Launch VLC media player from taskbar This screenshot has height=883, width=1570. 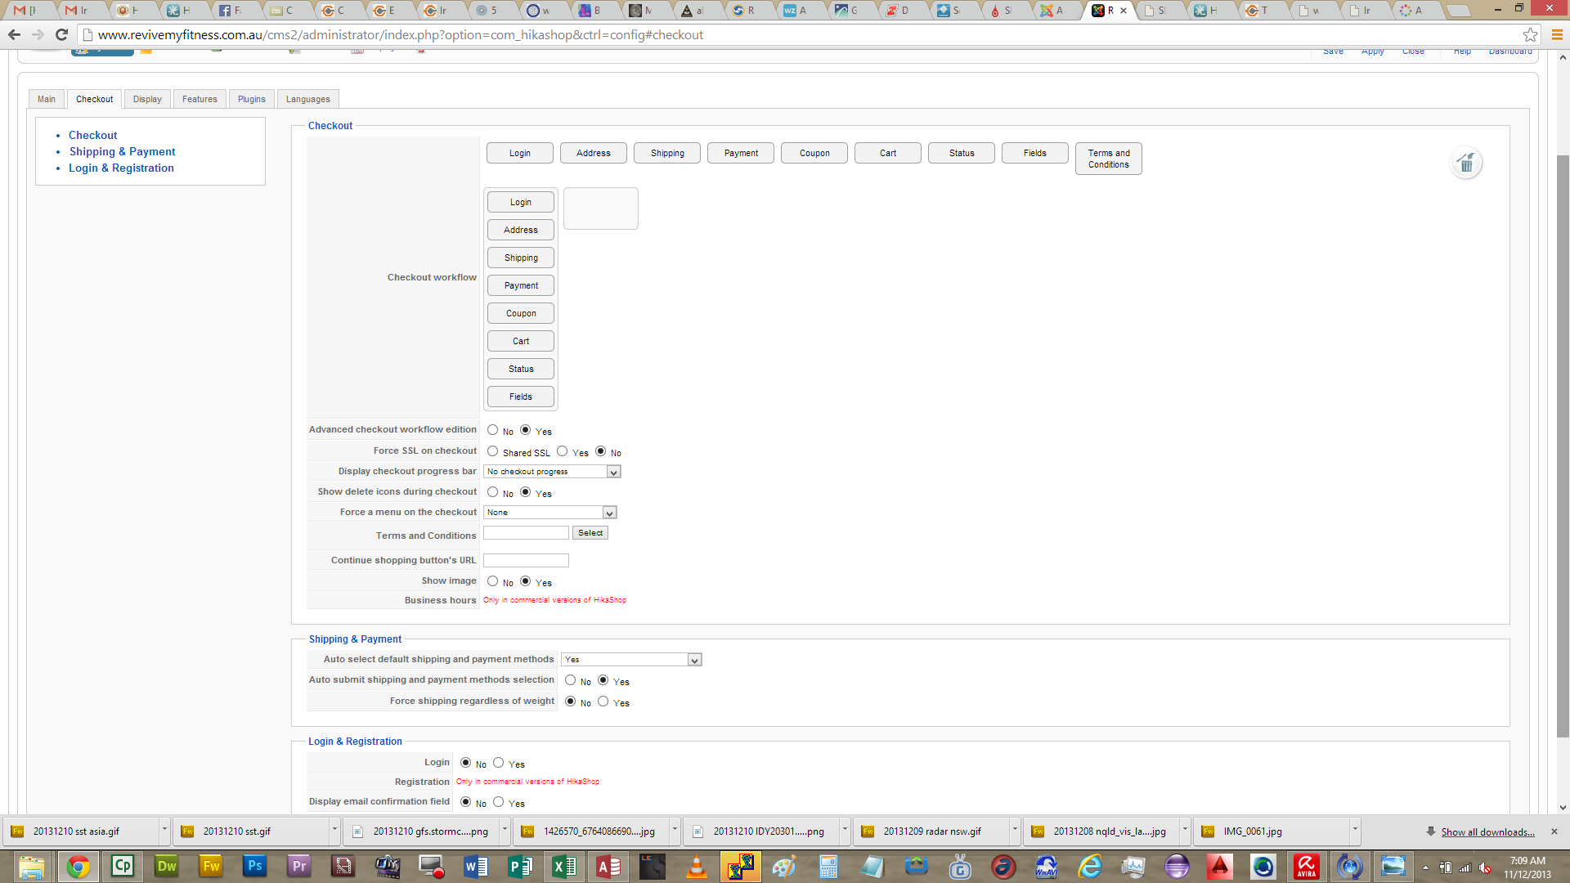tap(696, 866)
